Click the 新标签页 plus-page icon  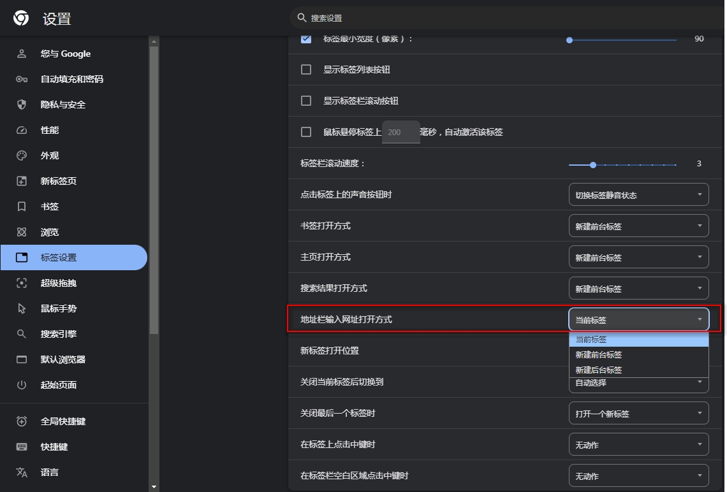pos(21,181)
